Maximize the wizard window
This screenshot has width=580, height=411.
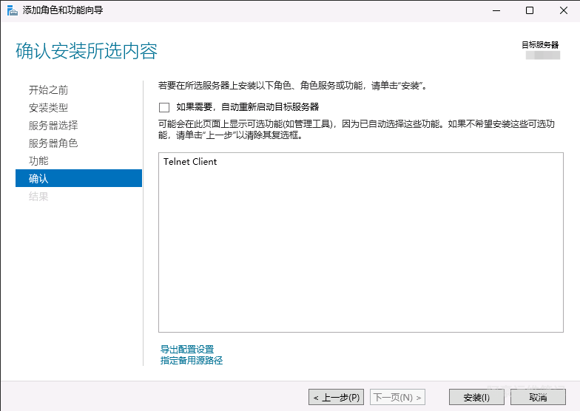click(530, 10)
